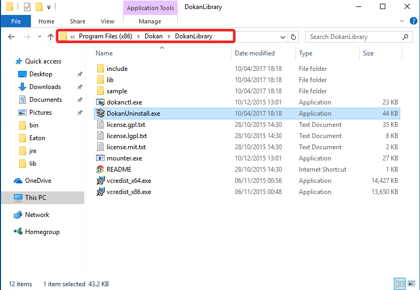The width and height of the screenshot is (420, 290).
Task: Select the license.gpl.txt document icon
Action: click(100, 125)
